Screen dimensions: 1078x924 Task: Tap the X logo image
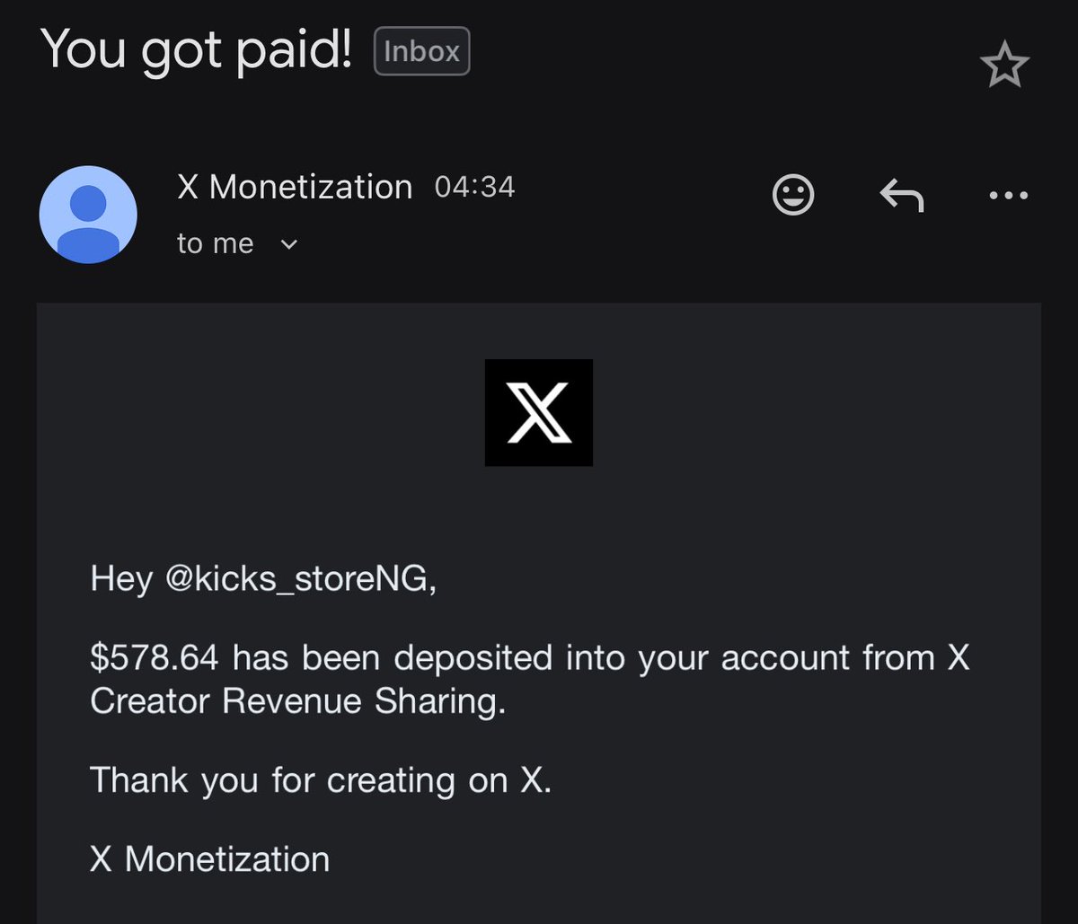point(539,412)
